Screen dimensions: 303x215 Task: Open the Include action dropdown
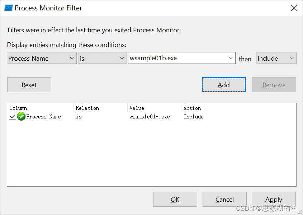pyautogui.click(x=276, y=58)
